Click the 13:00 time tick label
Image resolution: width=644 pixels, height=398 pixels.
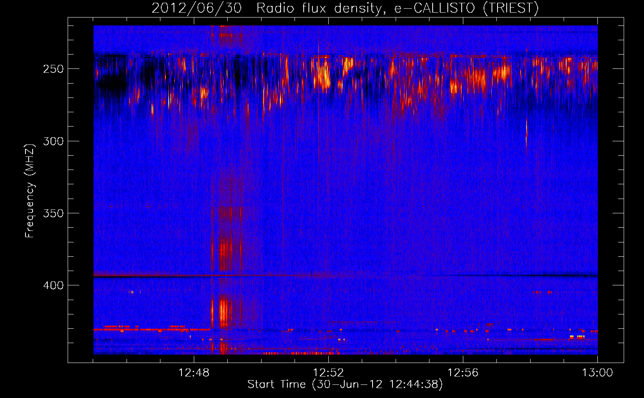[597, 373]
